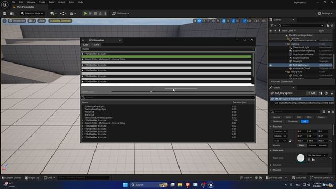This screenshot has width=336, height=189.
Task: Click the Load button in GPU Visualizer
Action: click(86, 45)
